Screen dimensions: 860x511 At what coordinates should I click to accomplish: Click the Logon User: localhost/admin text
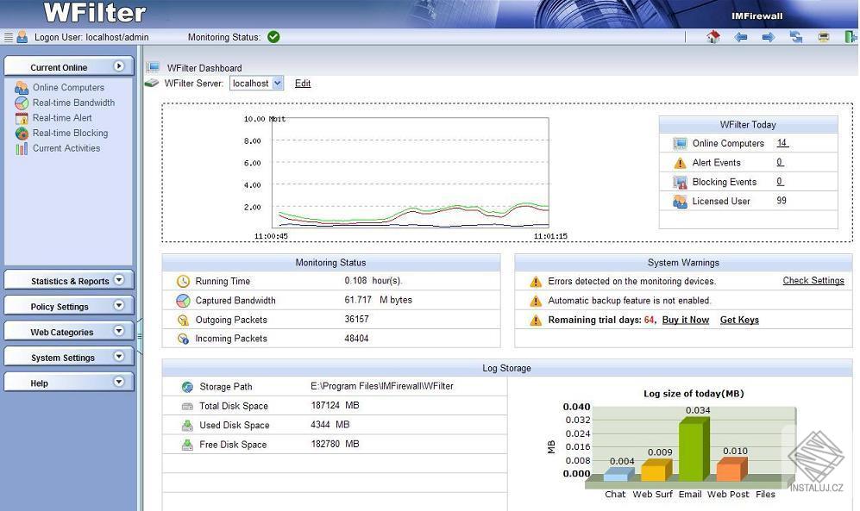click(x=91, y=37)
